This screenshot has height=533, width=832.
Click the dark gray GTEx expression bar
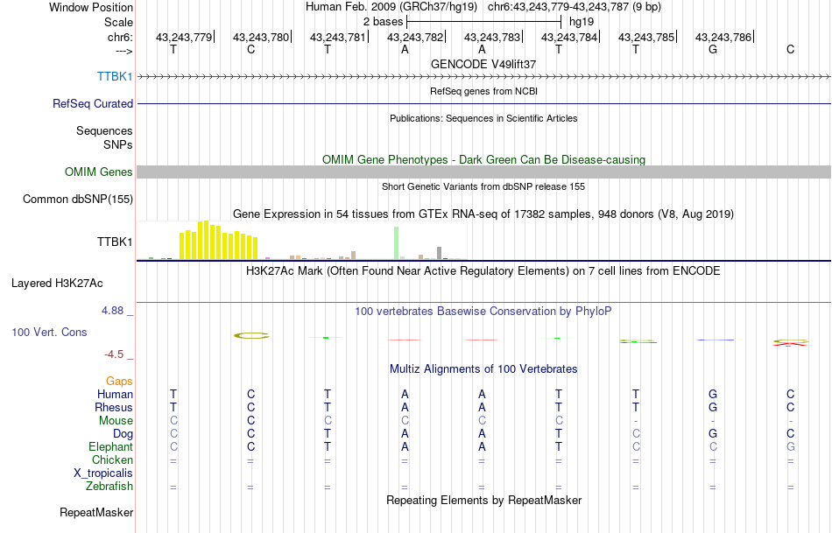click(439, 253)
